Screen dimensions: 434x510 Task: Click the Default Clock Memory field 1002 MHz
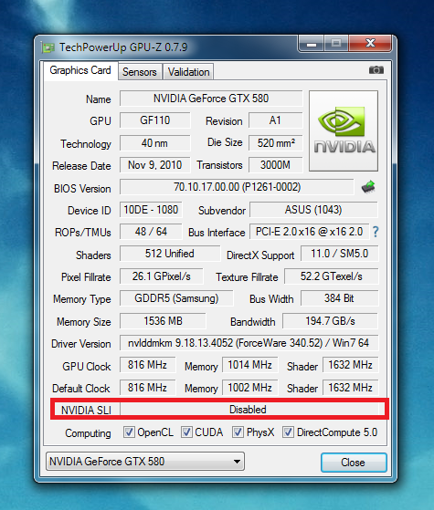(250, 388)
